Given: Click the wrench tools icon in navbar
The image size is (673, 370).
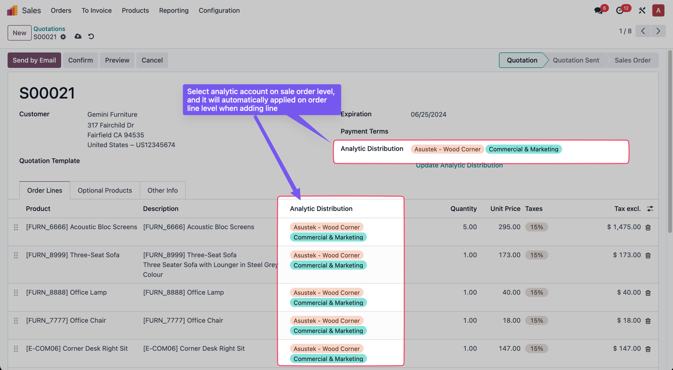Looking at the screenshot, I should coord(642,10).
